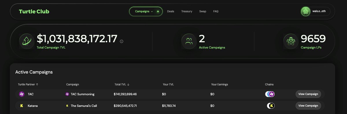Click the Katana row chain icon
The height and width of the screenshot is (114, 347).
point(271,106)
